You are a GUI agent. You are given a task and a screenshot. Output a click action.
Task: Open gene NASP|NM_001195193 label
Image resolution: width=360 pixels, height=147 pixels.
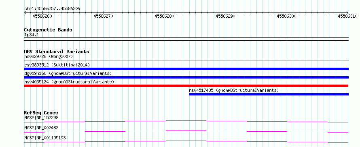(45, 138)
